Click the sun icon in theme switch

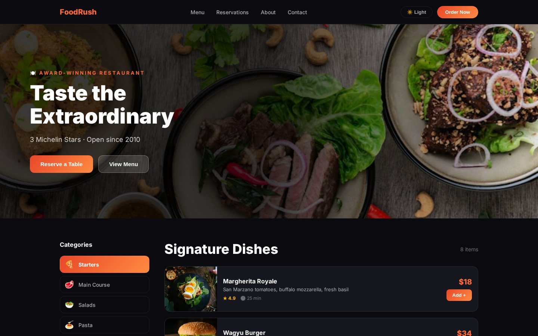point(410,12)
